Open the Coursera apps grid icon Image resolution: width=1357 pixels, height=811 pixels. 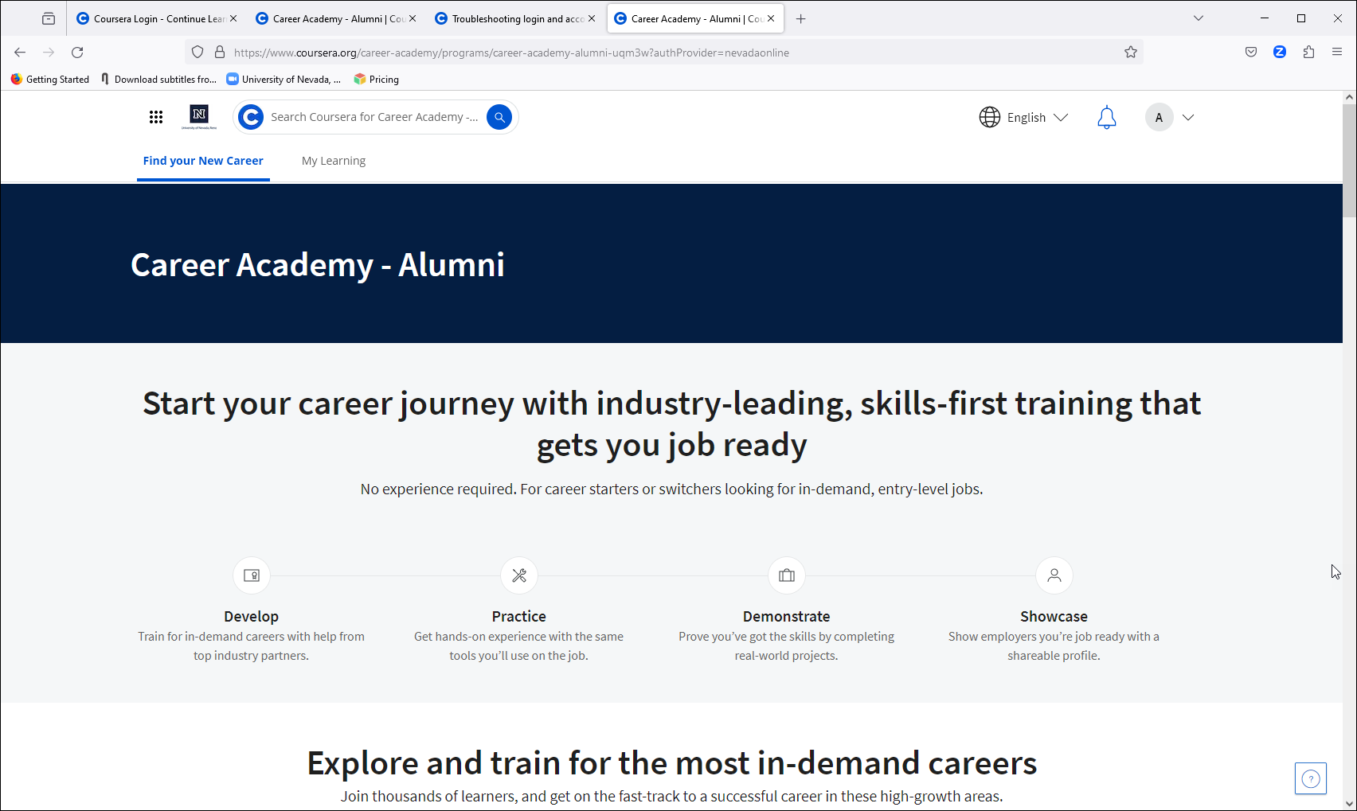click(x=156, y=116)
